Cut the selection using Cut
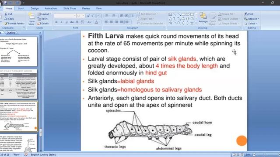 (8, 14)
